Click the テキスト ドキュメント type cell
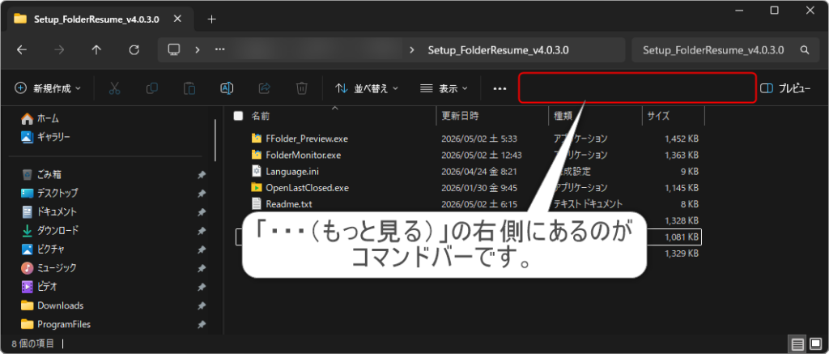This screenshot has width=829, height=354. [x=588, y=203]
